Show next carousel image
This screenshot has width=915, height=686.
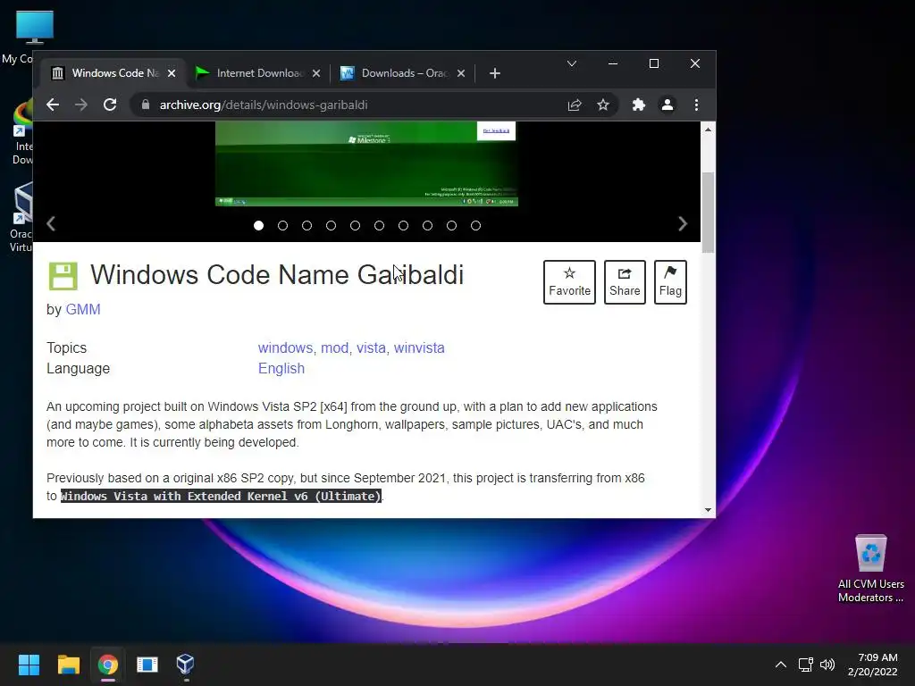pos(683,224)
